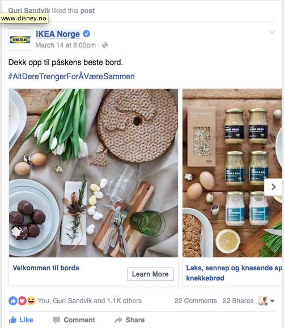Click the public globe privacy icon
Image resolution: width=284 pixels, height=328 pixels.
click(x=105, y=45)
